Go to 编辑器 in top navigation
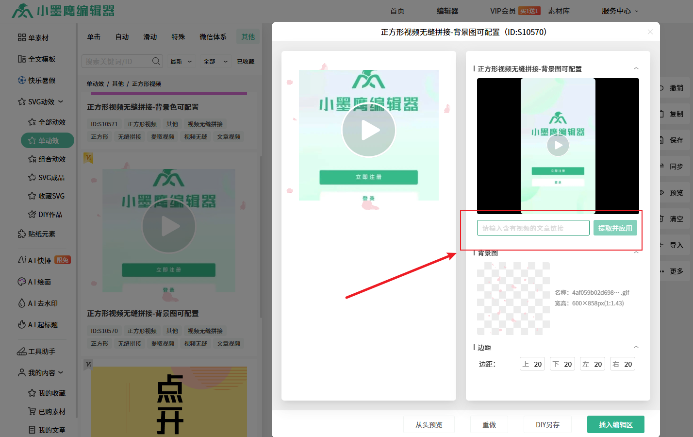Viewport: 693px width, 437px height. (x=447, y=11)
